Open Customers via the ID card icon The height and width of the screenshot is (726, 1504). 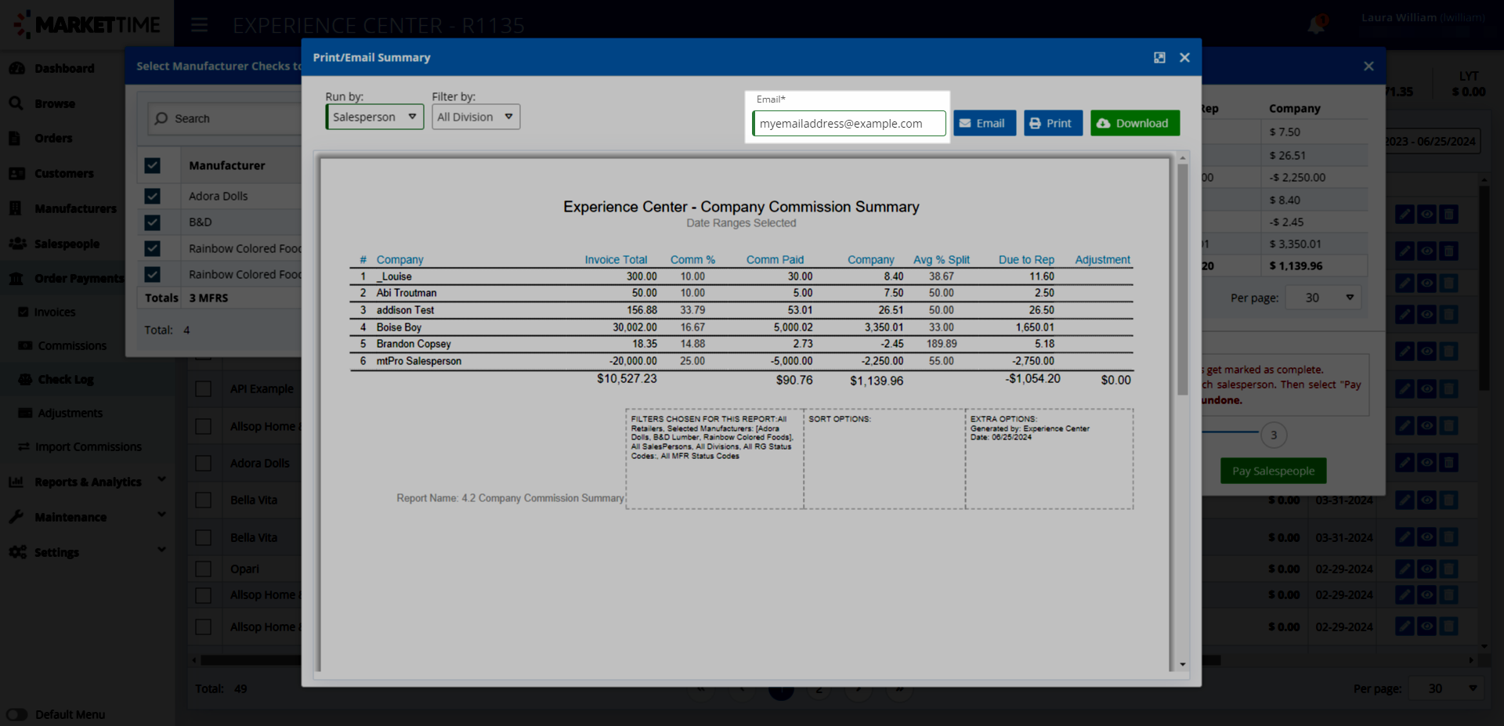tap(16, 173)
